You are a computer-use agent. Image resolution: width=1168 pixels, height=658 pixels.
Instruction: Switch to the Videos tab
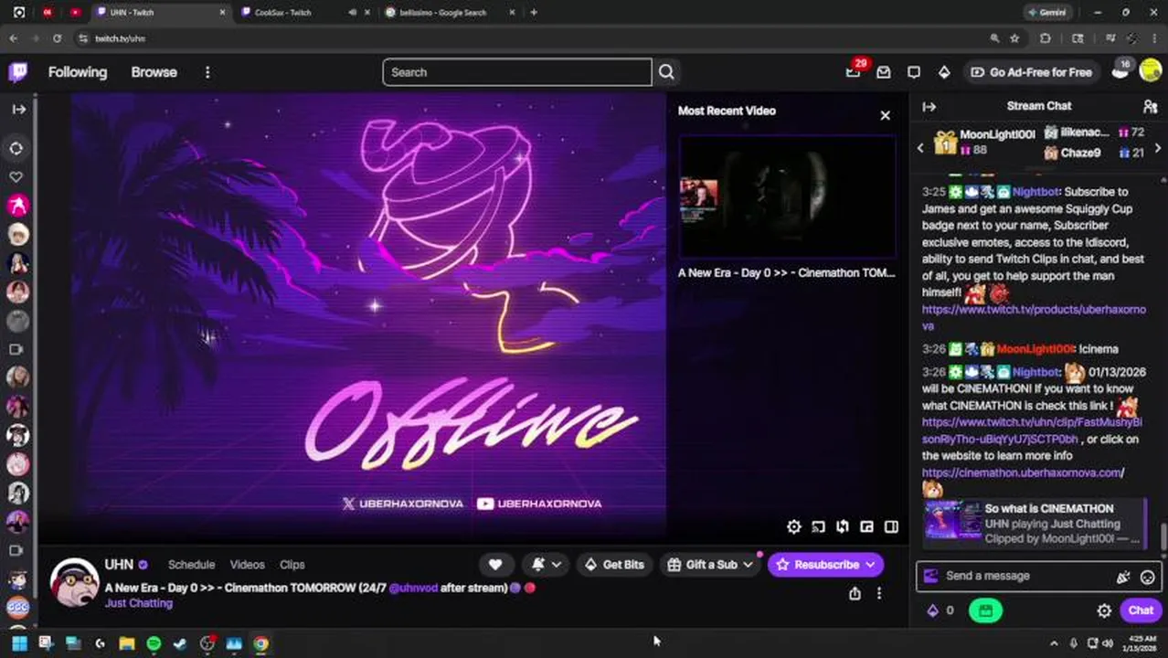pyautogui.click(x=247, y=565)
